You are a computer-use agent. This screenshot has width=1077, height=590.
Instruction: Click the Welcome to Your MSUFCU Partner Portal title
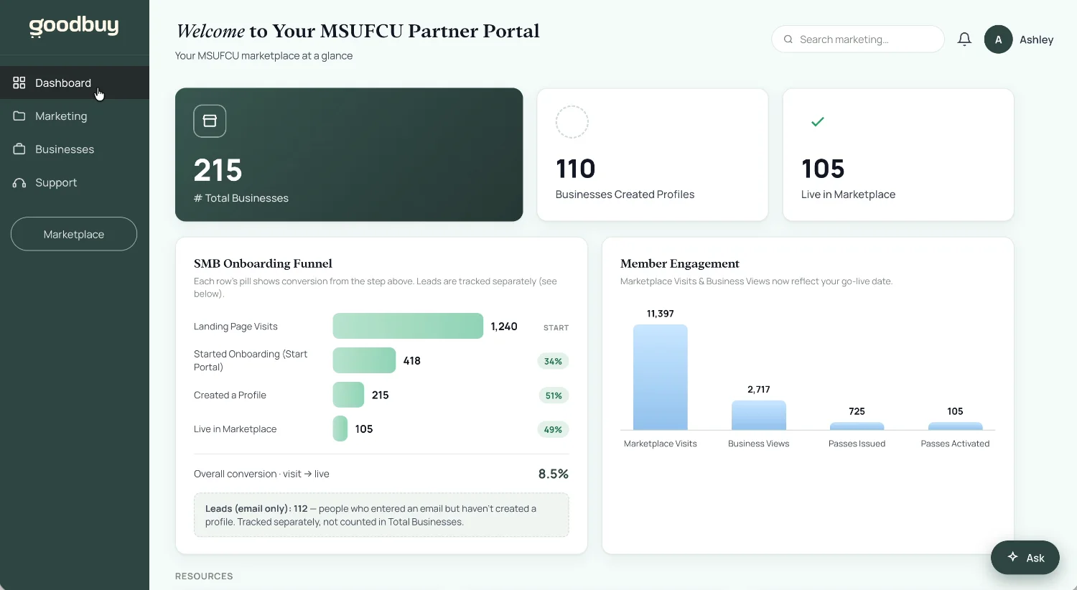tap(358, 31)
